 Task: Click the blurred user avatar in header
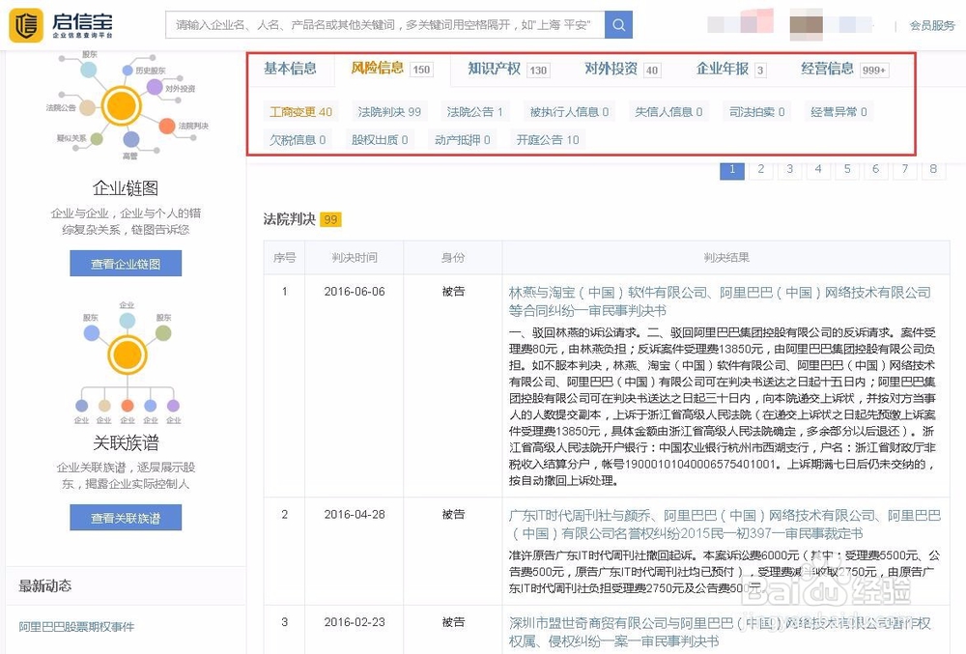807,24
